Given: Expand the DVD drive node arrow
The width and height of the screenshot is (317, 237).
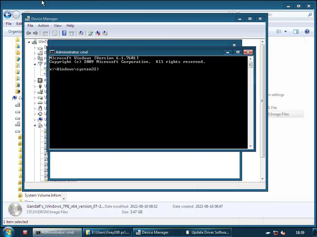Looking at the screenshot, I should point(35,53).
